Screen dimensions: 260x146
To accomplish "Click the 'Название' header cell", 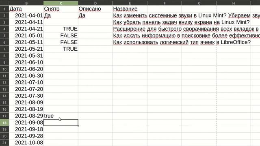I will (130, 9).
